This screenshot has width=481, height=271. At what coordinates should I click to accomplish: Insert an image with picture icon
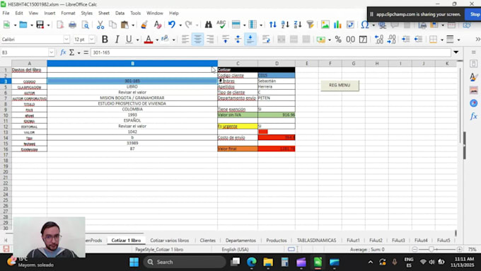point(325,25)
